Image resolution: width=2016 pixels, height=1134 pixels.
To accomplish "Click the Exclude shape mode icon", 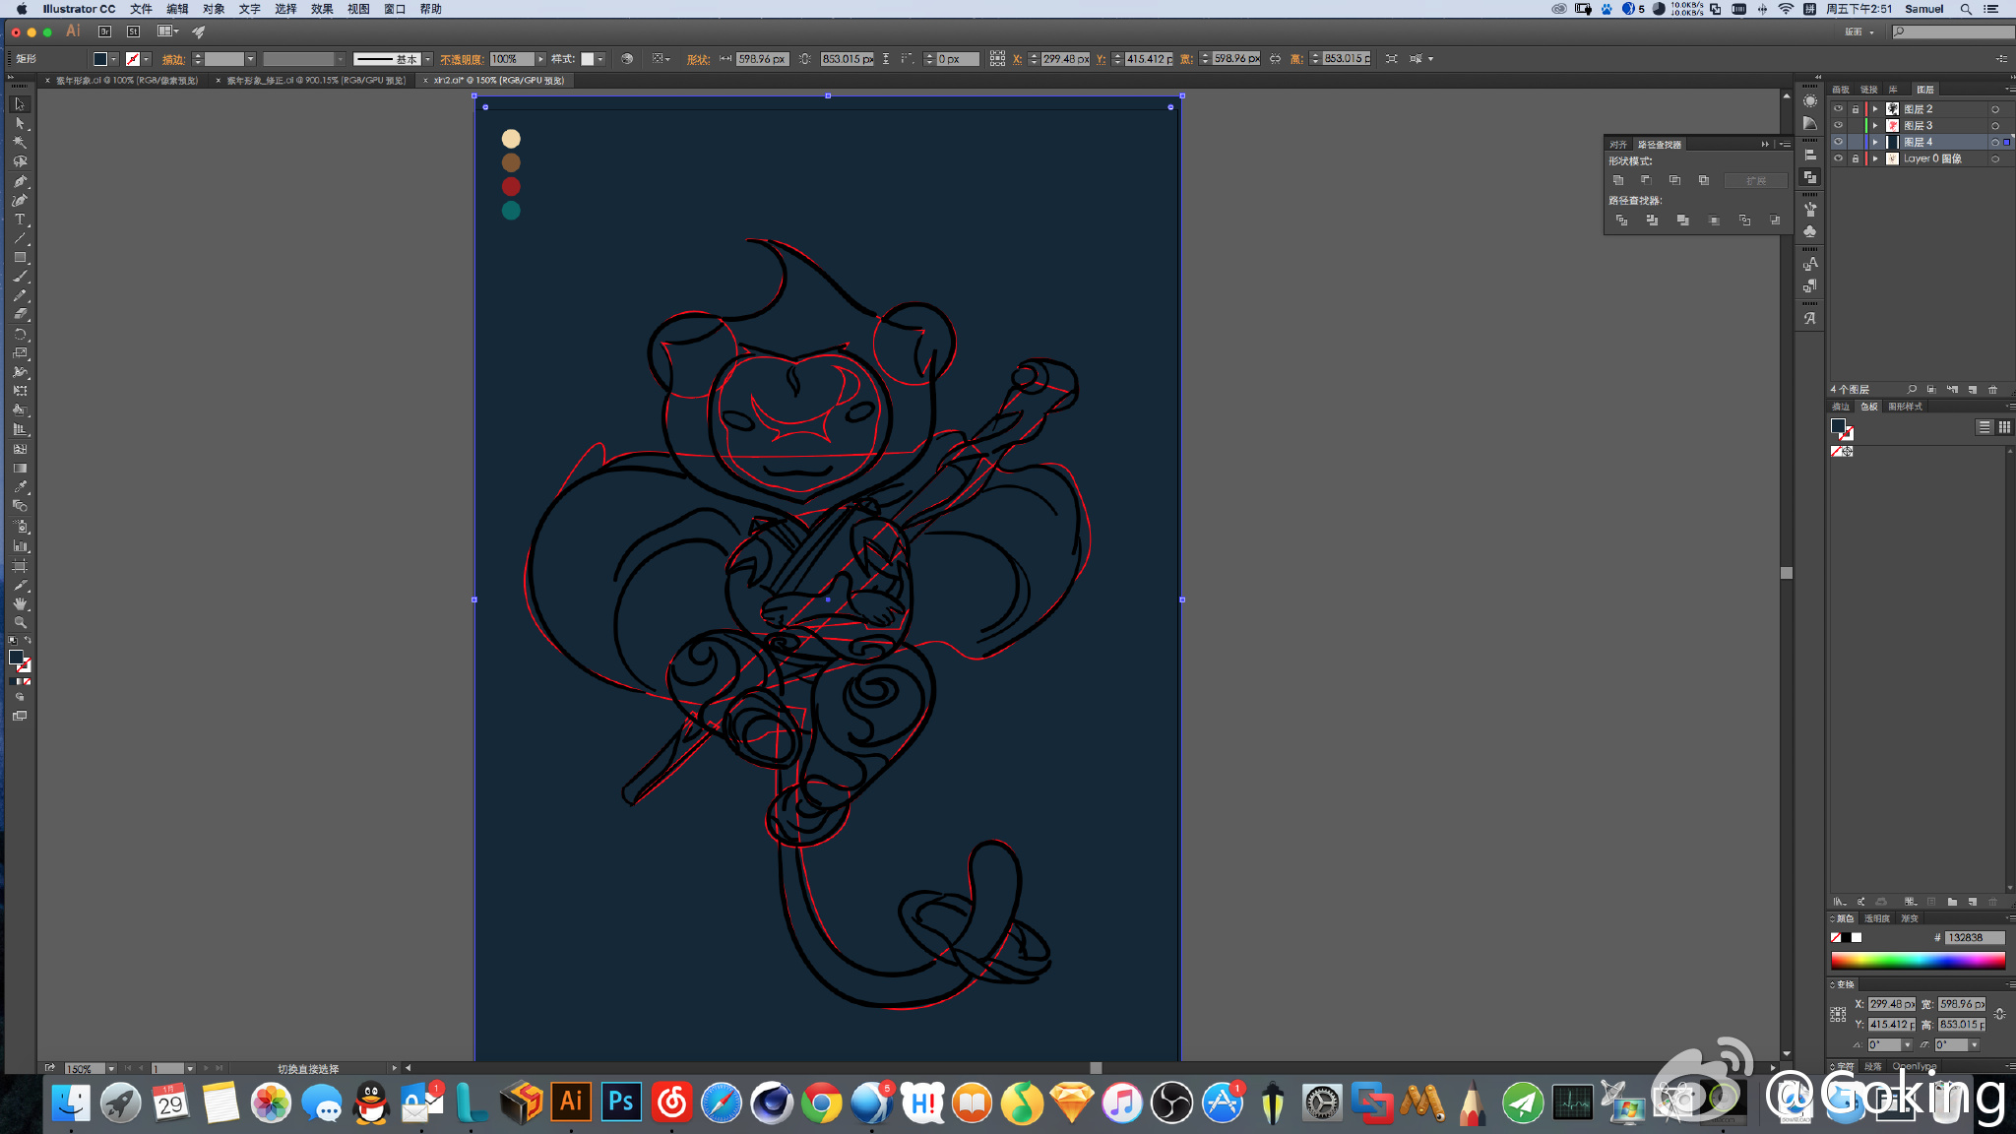I will pos(1703,180).
